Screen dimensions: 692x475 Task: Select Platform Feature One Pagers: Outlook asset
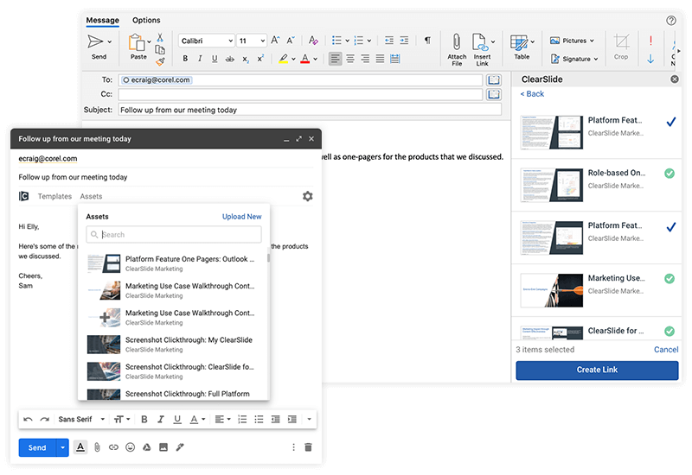click(173, 263)
